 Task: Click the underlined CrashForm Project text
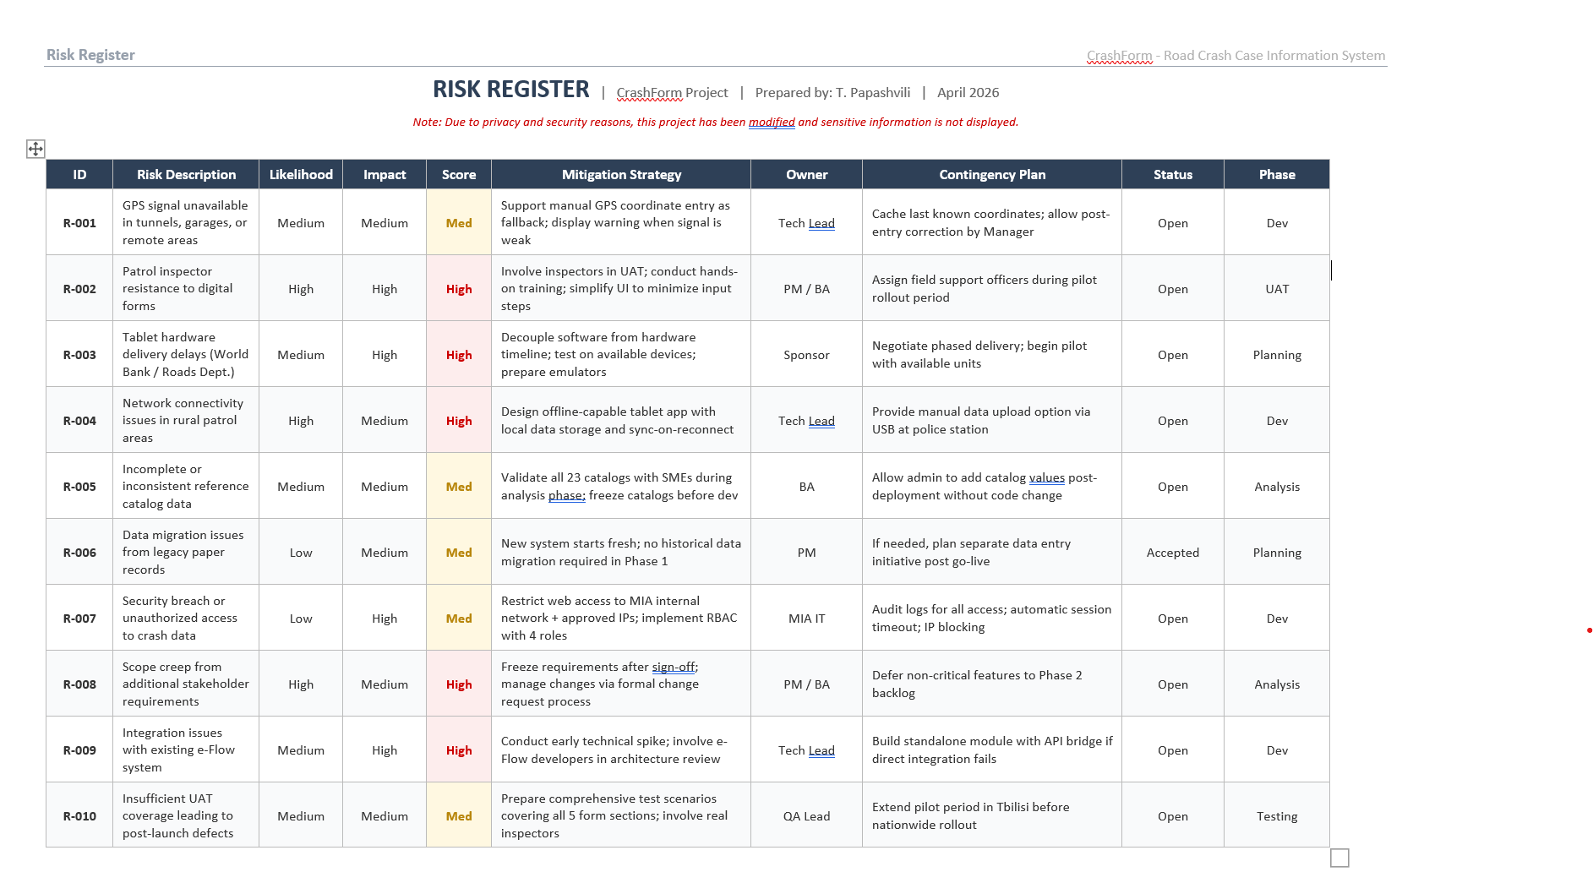point(672,93)
